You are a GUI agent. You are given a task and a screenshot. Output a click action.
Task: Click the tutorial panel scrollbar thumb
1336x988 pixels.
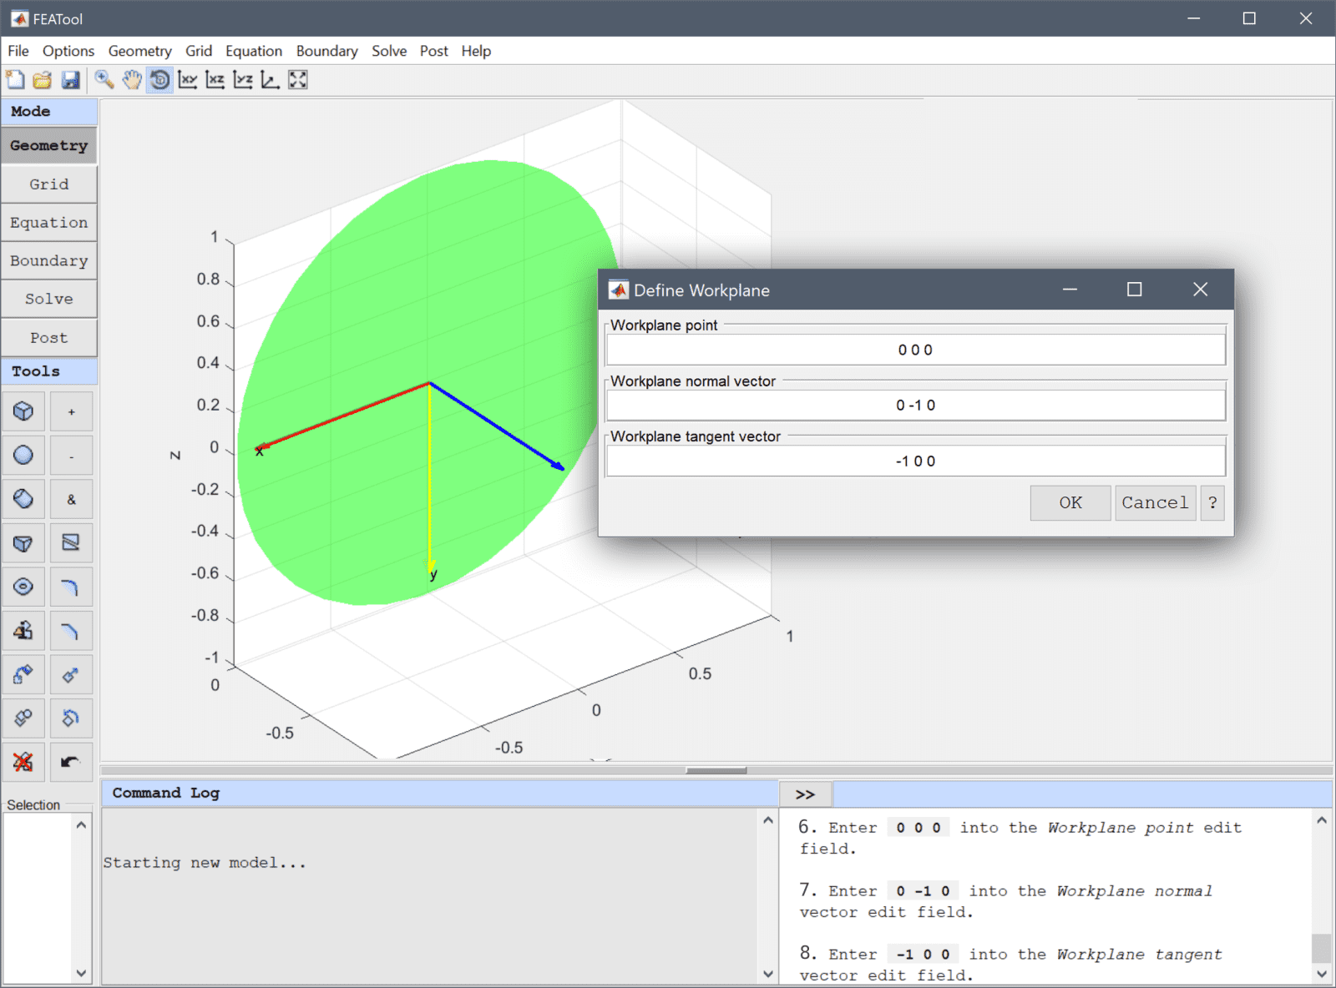(x=1322, y=948)
